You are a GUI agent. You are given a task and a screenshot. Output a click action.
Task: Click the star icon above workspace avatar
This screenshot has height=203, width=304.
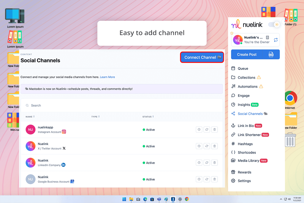(232, 33)
